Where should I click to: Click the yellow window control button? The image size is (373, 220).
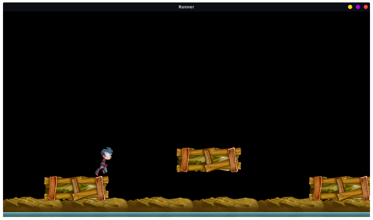point(350,7)
